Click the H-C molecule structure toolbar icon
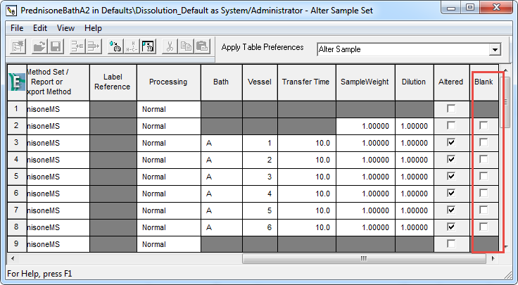The image size is (518, 285). 132,46
